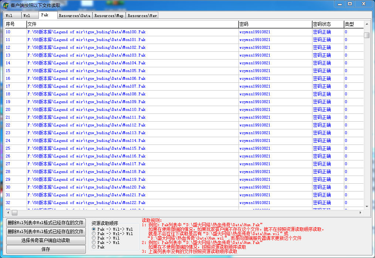Select row with file Mon119.Pak
This screenshot has height=258, width=375.
tap(184, 180)
